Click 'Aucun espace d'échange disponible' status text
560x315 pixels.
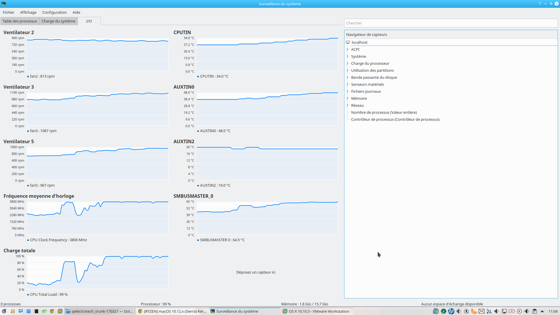pyautogui.click(x=452, y=304)
